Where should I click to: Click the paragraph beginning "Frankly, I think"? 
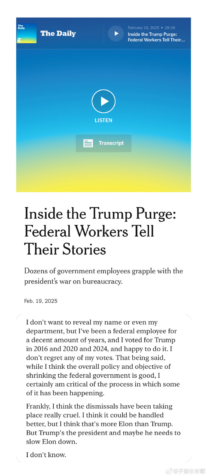pyautogui.click(x=103, y=424)
